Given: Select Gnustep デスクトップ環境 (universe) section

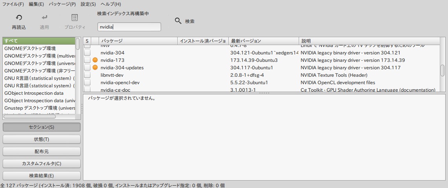Looking at the screenshot, I should coord(39,108).
